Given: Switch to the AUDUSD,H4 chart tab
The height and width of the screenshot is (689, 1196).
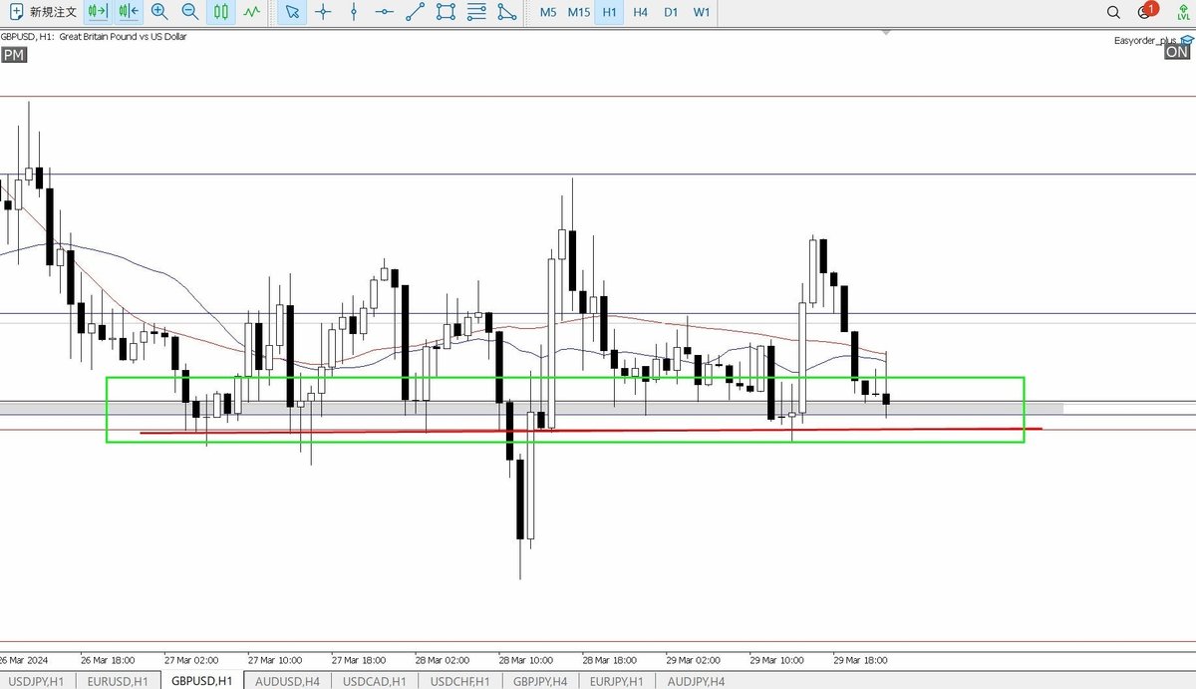Looking at the screenshot, I should pos(288,681).
